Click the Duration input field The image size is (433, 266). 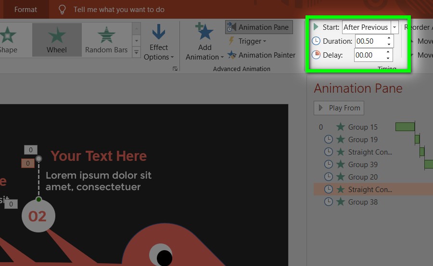(x=369, y=41)
